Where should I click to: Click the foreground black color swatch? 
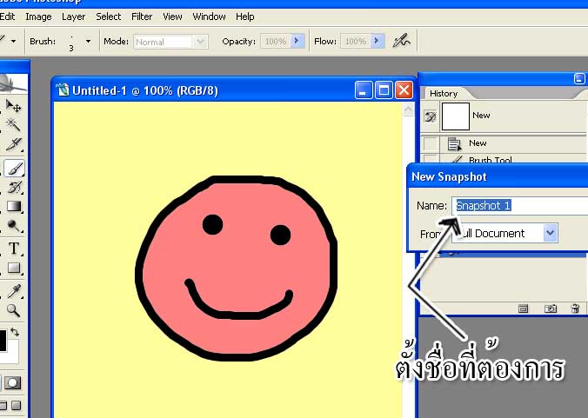coord(3,341)
